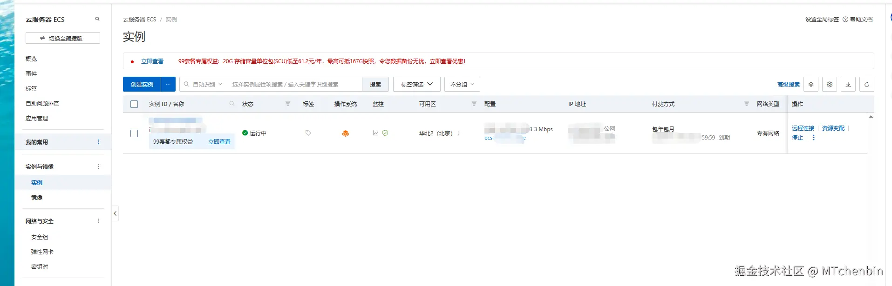Click 立即查看 in the instance row promo
The height and width of the screenshot is (286, 892).
[219, 142]
